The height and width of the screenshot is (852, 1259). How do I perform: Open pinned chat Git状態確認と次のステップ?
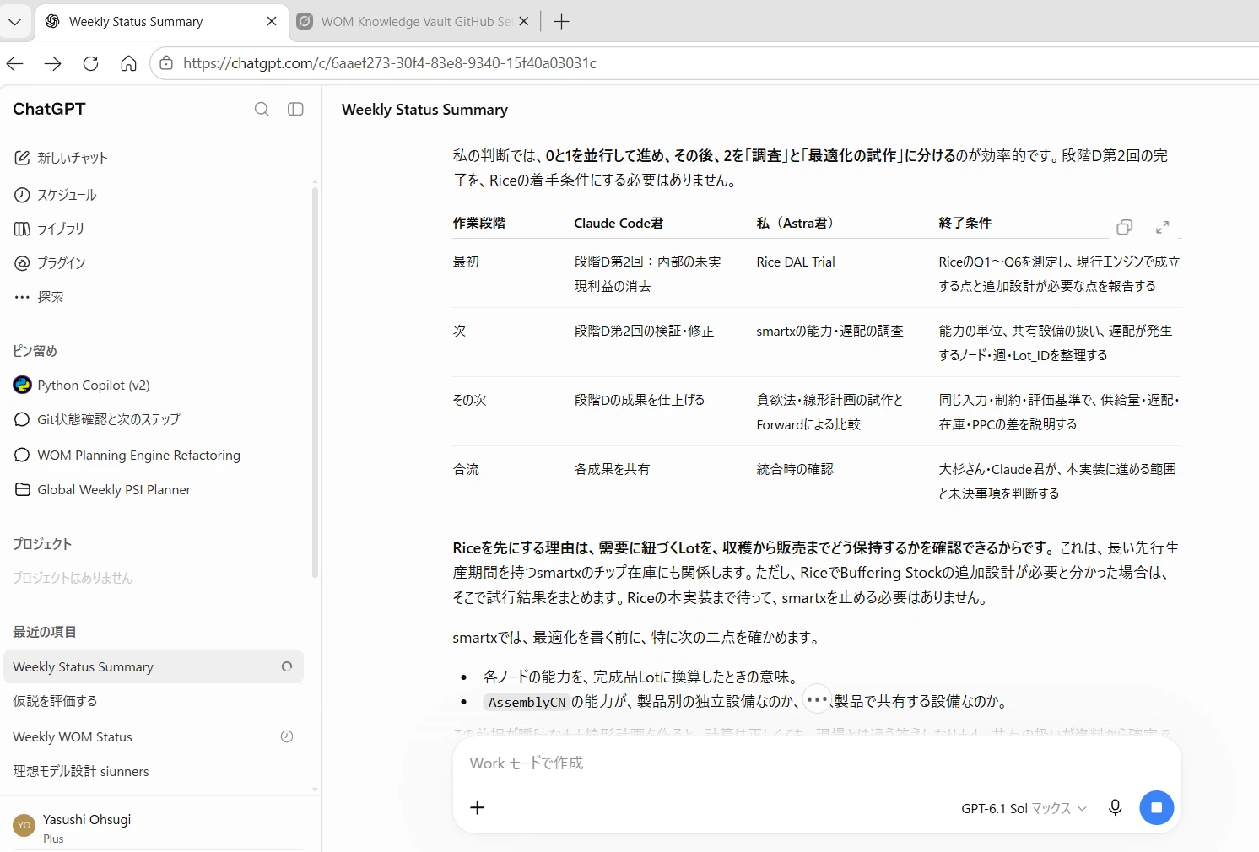click(97, 419)
